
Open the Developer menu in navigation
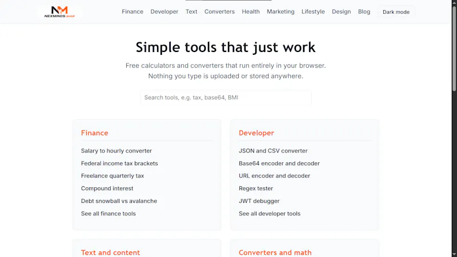pos(165,11)
